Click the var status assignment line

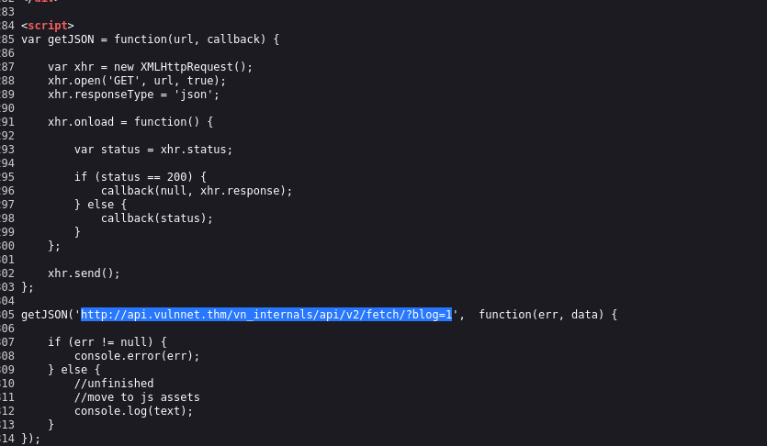point(153,150)
